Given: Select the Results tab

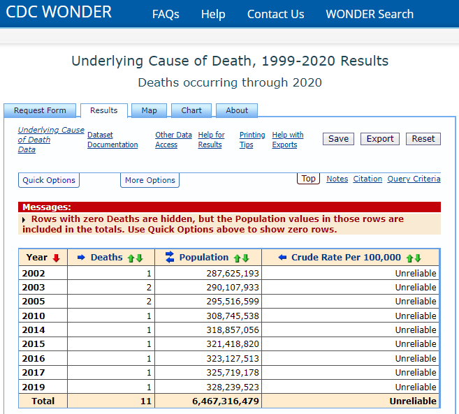Looking at the screenshot, I should click(x=104, y=110).
